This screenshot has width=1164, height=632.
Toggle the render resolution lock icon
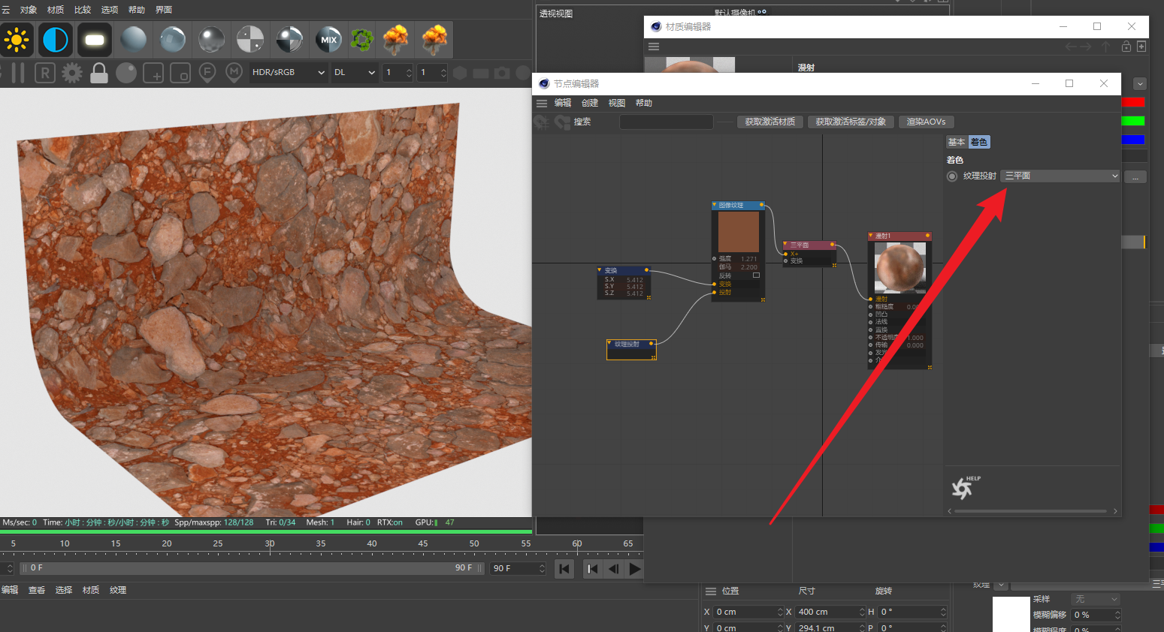tap(98, 73)
